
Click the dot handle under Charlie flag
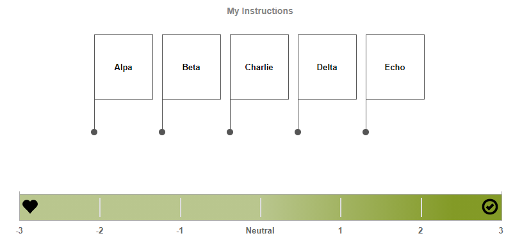[x=230, y=132]
